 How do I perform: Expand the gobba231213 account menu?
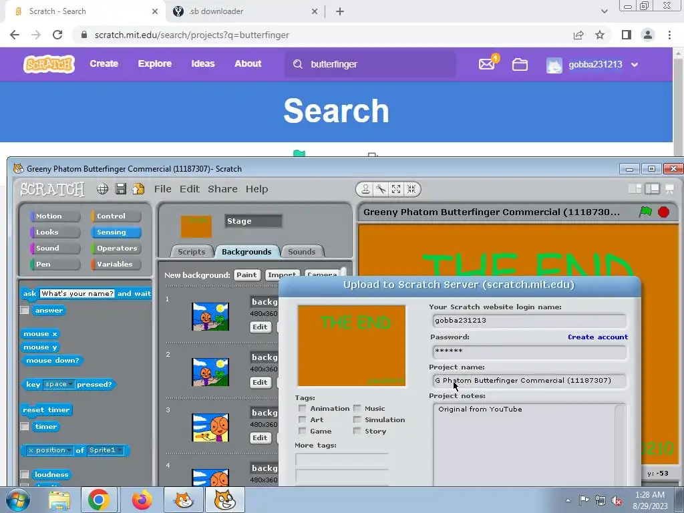point(635,65)
